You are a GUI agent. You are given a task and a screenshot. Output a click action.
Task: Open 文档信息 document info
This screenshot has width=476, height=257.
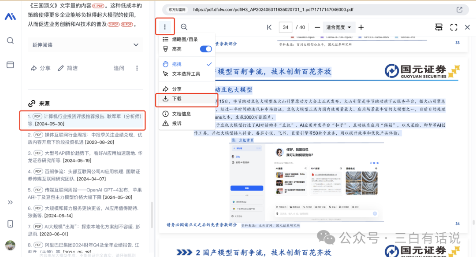pos(187,114)
